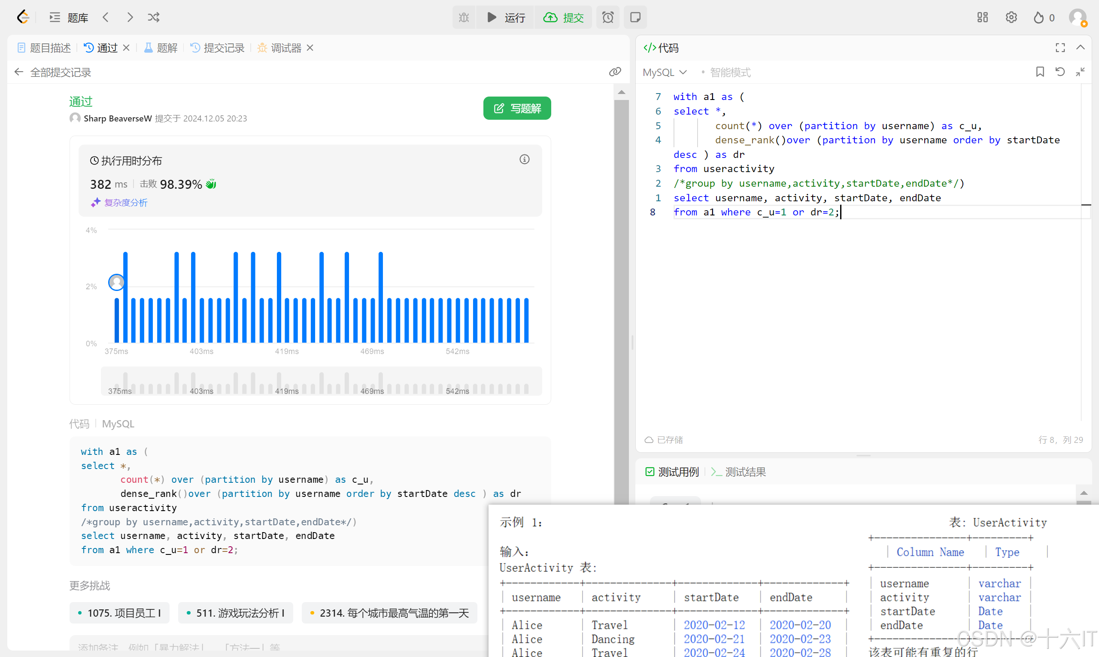Close the 调试器 tab
Viewport: 1099px width, 657px height.
coord(310,47)
